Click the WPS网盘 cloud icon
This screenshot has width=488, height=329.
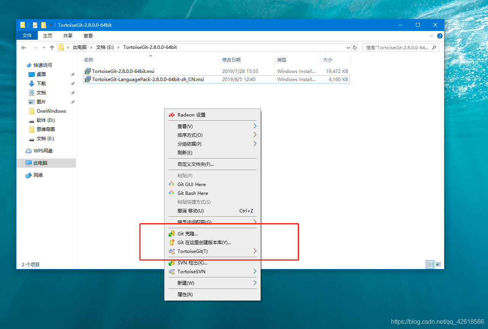(29, 151)
